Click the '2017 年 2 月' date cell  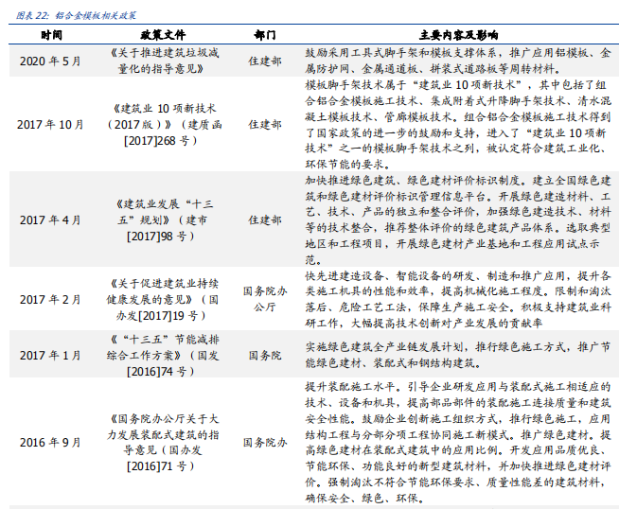tap(51, 299)
